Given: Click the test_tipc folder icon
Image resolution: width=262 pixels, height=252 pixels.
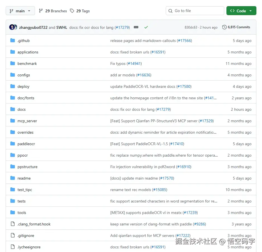Looking at the screenshot, I should 13,190.
